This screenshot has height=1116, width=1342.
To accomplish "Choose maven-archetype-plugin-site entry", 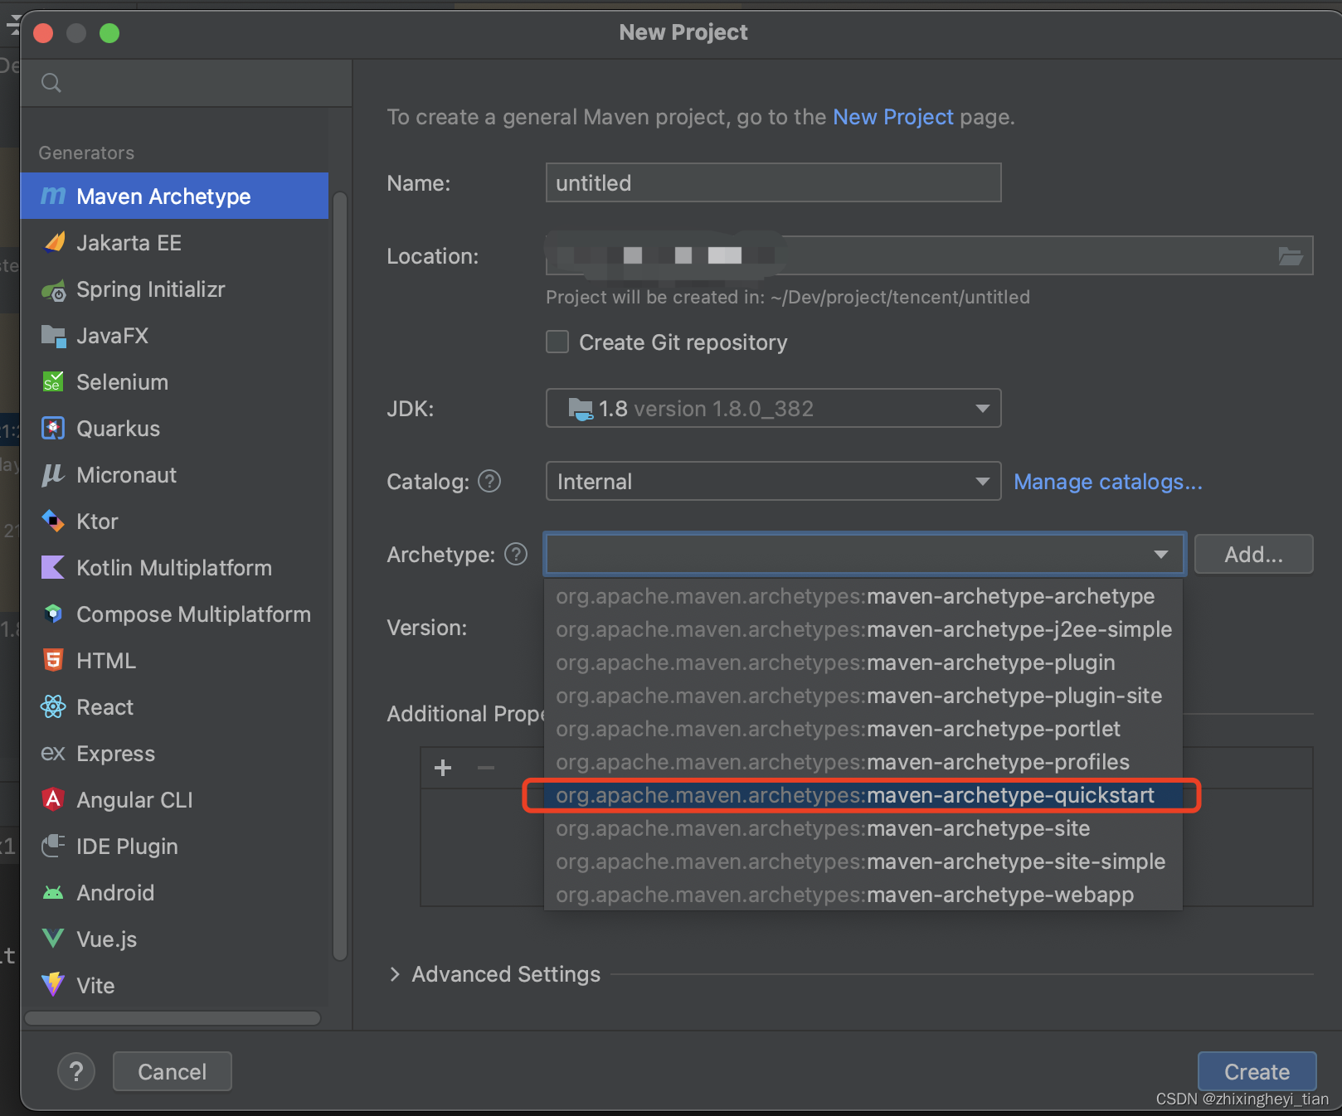I will pyautogui.click(x=863, y=696).
